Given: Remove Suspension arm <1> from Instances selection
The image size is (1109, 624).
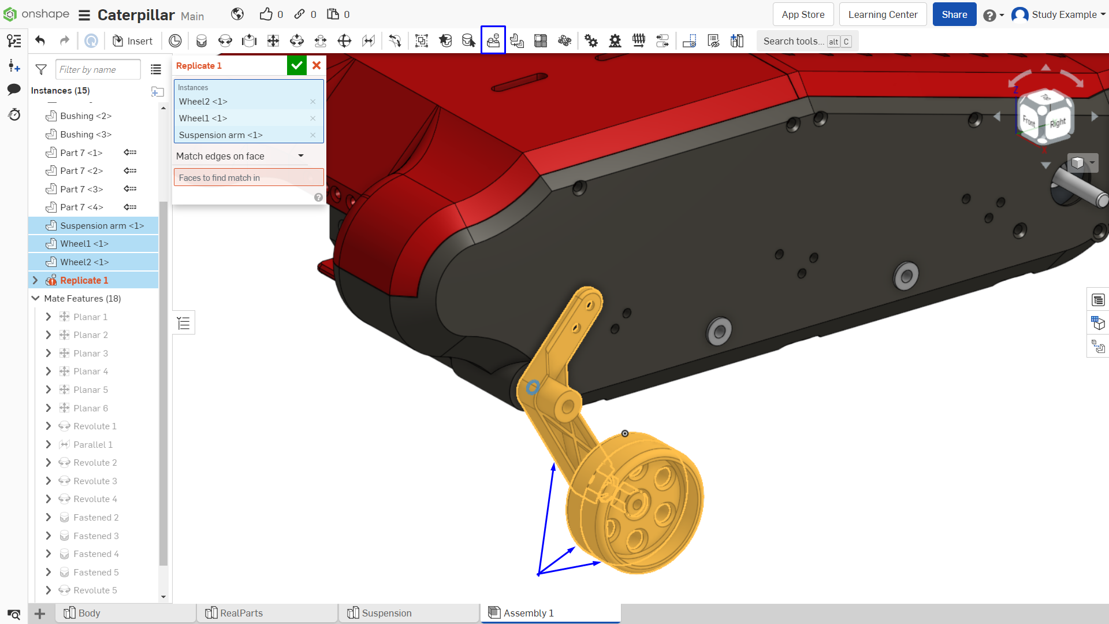Looking at the screenshot, I should tap(313, 135).
